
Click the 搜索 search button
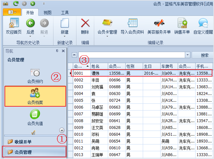click(x=204, y=55)
